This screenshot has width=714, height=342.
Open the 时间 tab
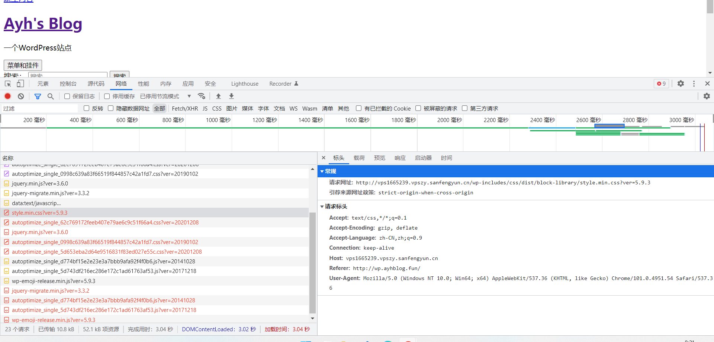[447, 158]
